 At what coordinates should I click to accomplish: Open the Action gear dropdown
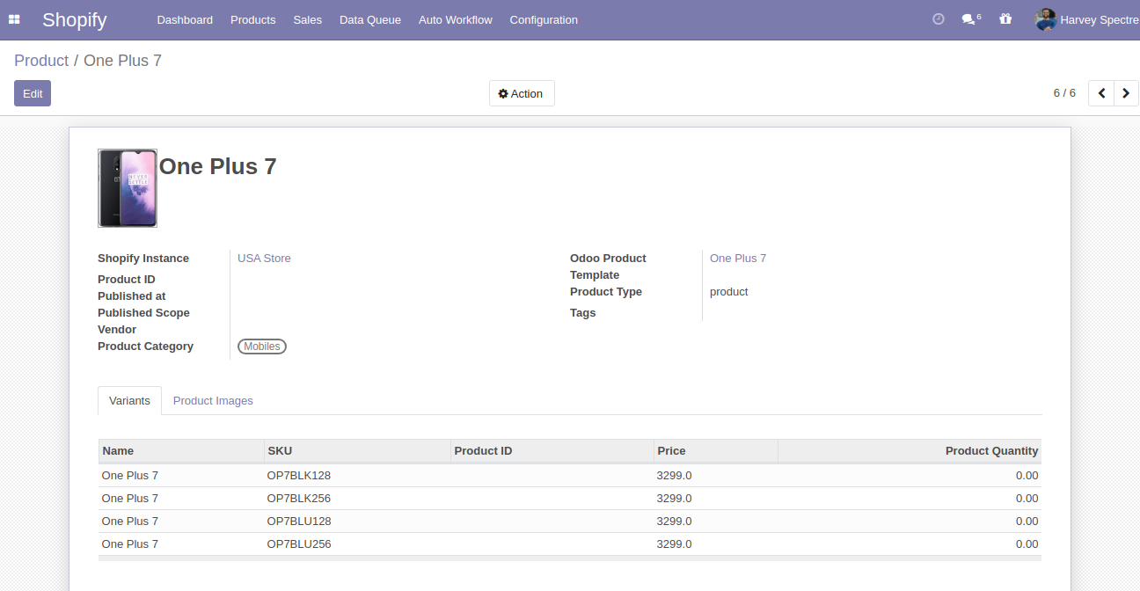click(x=521, y=93)
